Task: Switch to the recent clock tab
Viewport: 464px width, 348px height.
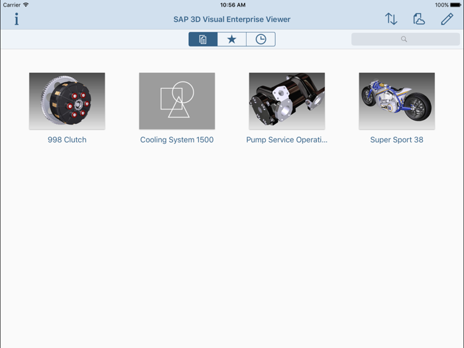Action: [261, 39]
